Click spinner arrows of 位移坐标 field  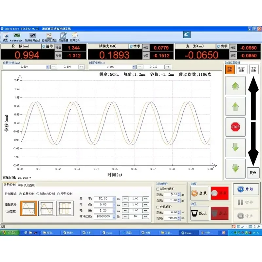(x=47, y=67)
